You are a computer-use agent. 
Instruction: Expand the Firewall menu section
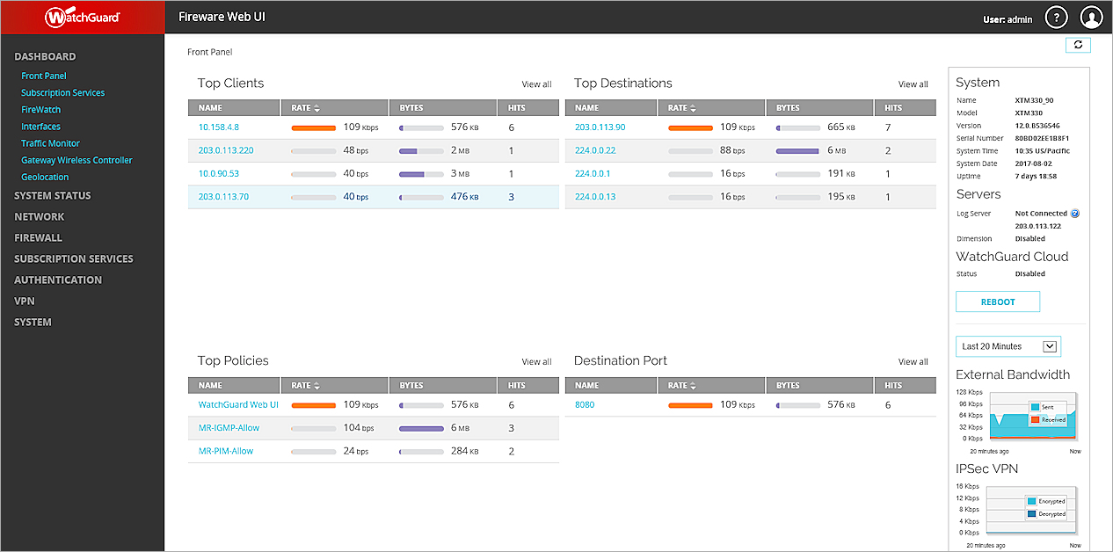[38, 237]
